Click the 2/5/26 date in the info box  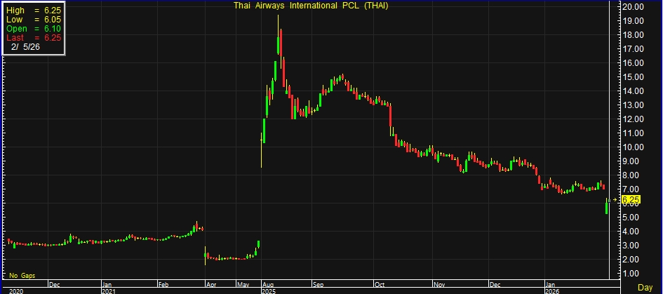pos(26,46)
